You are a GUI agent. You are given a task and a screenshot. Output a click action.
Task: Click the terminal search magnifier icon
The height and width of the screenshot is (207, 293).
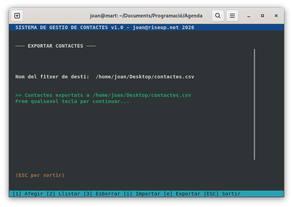[218, 16]
